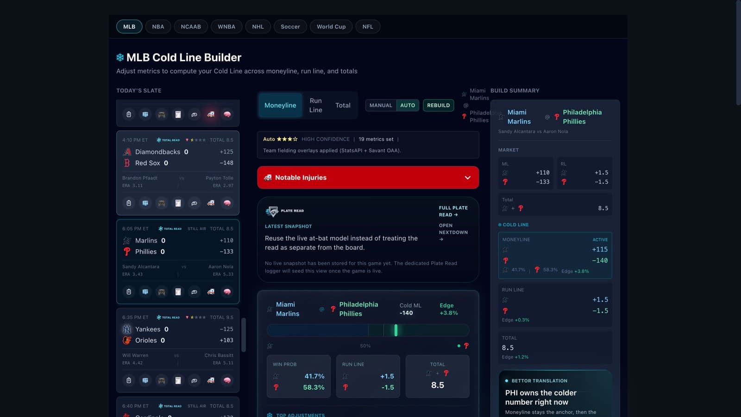Click the ice cube icon on the Marlins–Phillies slate card
741x417 pixels.
click(x=145, y=292)
